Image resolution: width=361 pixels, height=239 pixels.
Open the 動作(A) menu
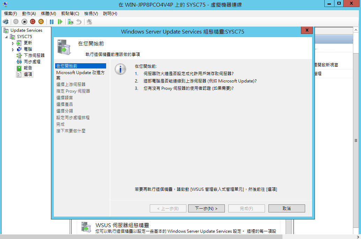[29, 14]
